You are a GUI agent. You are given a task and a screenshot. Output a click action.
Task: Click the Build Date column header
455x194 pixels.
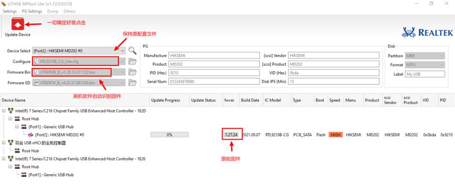point(251,100)
